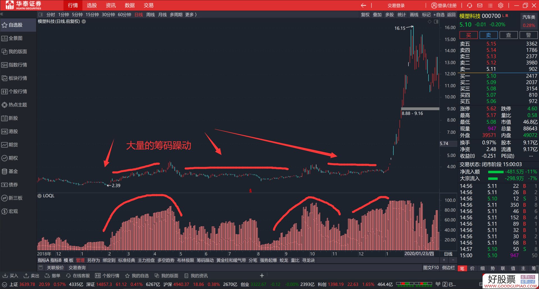Viewport: 539px width, 289px height.
Task: Open settings gear in title bar
Action: click(501, 5)
